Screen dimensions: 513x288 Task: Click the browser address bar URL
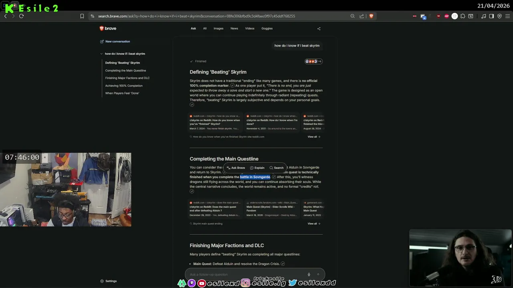pos(196,16)
